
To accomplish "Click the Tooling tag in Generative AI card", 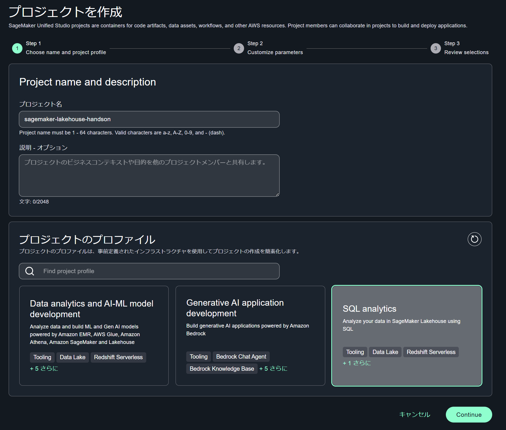I will [199, 357].
